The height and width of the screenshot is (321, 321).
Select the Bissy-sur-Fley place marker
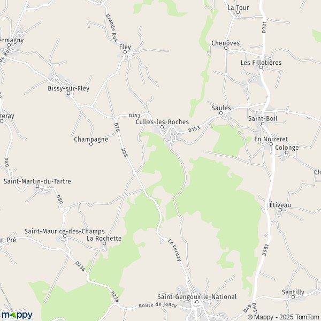click(68, 93)
